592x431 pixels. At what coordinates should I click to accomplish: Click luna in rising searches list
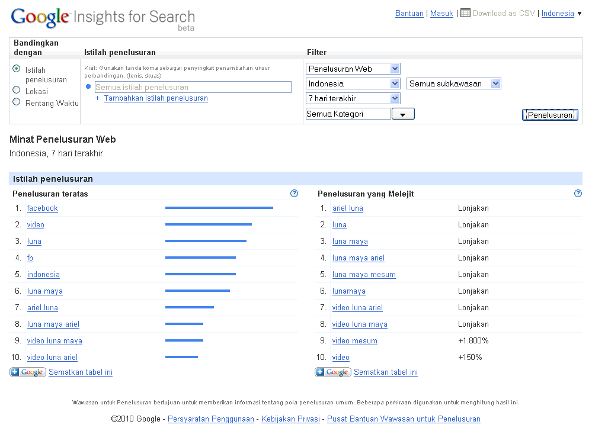(x=340, y=225)
